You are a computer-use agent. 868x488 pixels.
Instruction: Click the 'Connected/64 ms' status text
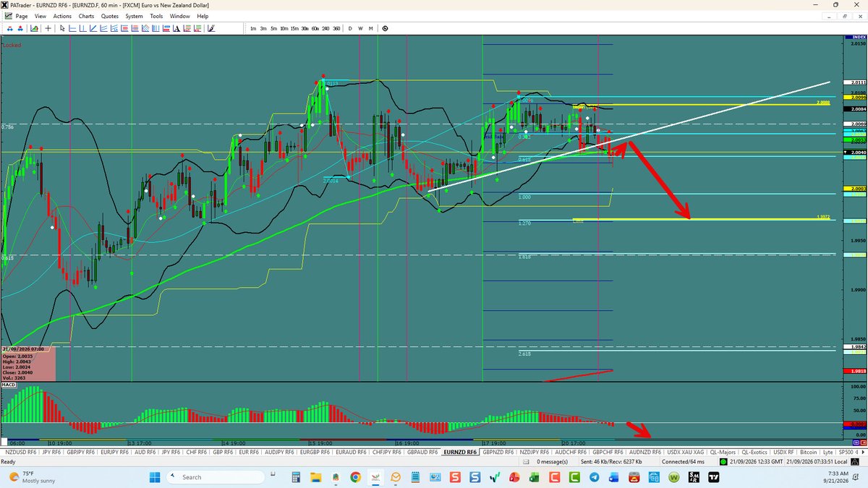point(684,461)
